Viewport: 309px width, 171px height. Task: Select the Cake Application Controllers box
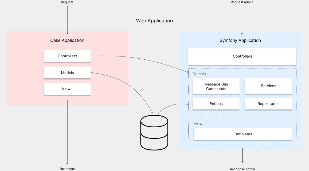point(67,56)
